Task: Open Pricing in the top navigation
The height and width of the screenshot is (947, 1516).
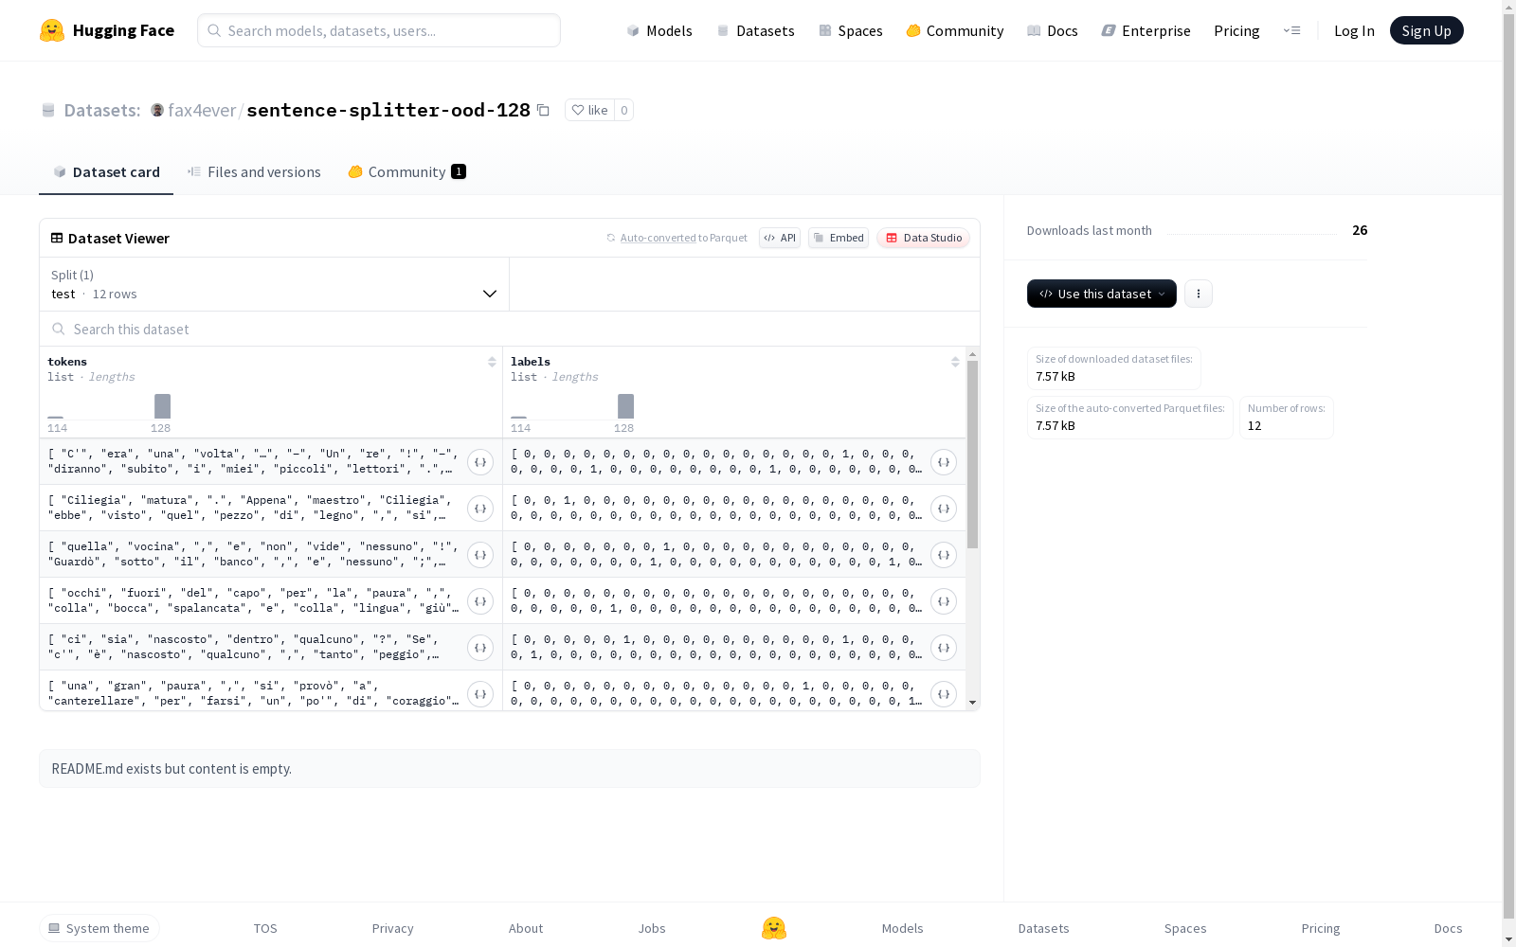Action: 1236,30
